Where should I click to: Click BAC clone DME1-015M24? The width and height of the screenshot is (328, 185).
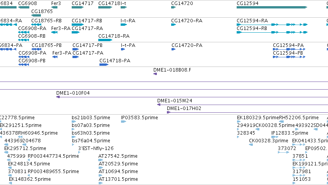175,101
